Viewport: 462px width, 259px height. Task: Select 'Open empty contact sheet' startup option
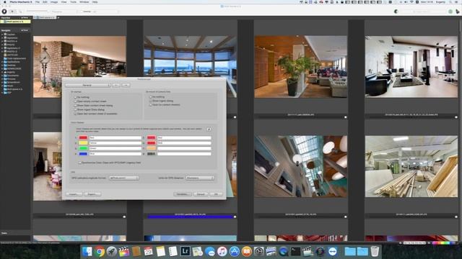click(75, 101)
